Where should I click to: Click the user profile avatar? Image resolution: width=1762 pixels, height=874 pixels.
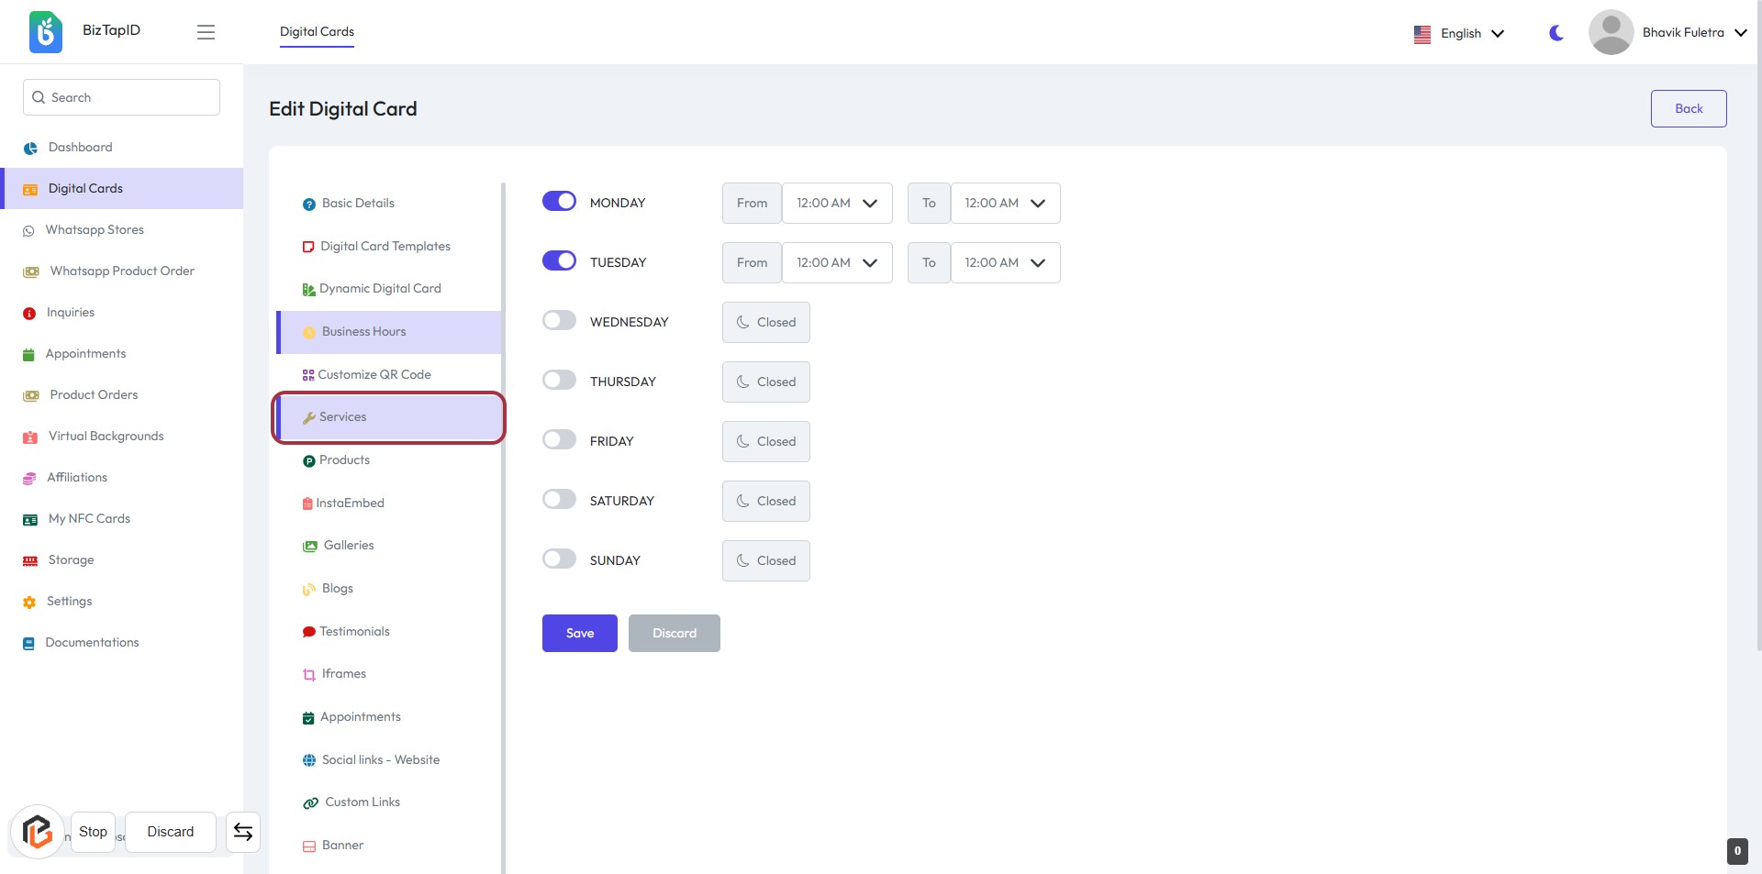pyautogui.click(x=1611, y=32)
